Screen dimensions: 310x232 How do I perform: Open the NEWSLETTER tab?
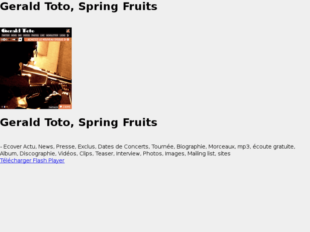(52, 35)
